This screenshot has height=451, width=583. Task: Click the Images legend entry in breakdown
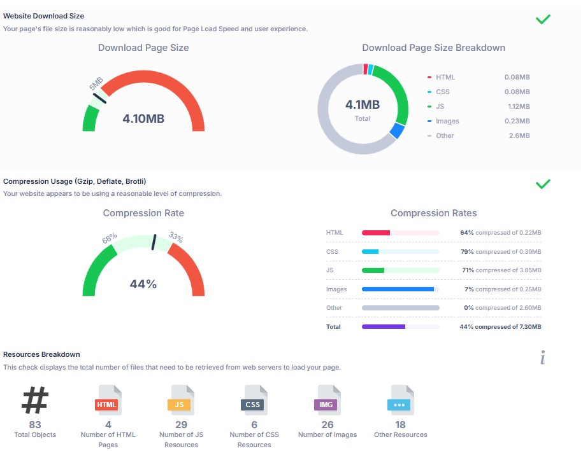[x=447, y=121]
